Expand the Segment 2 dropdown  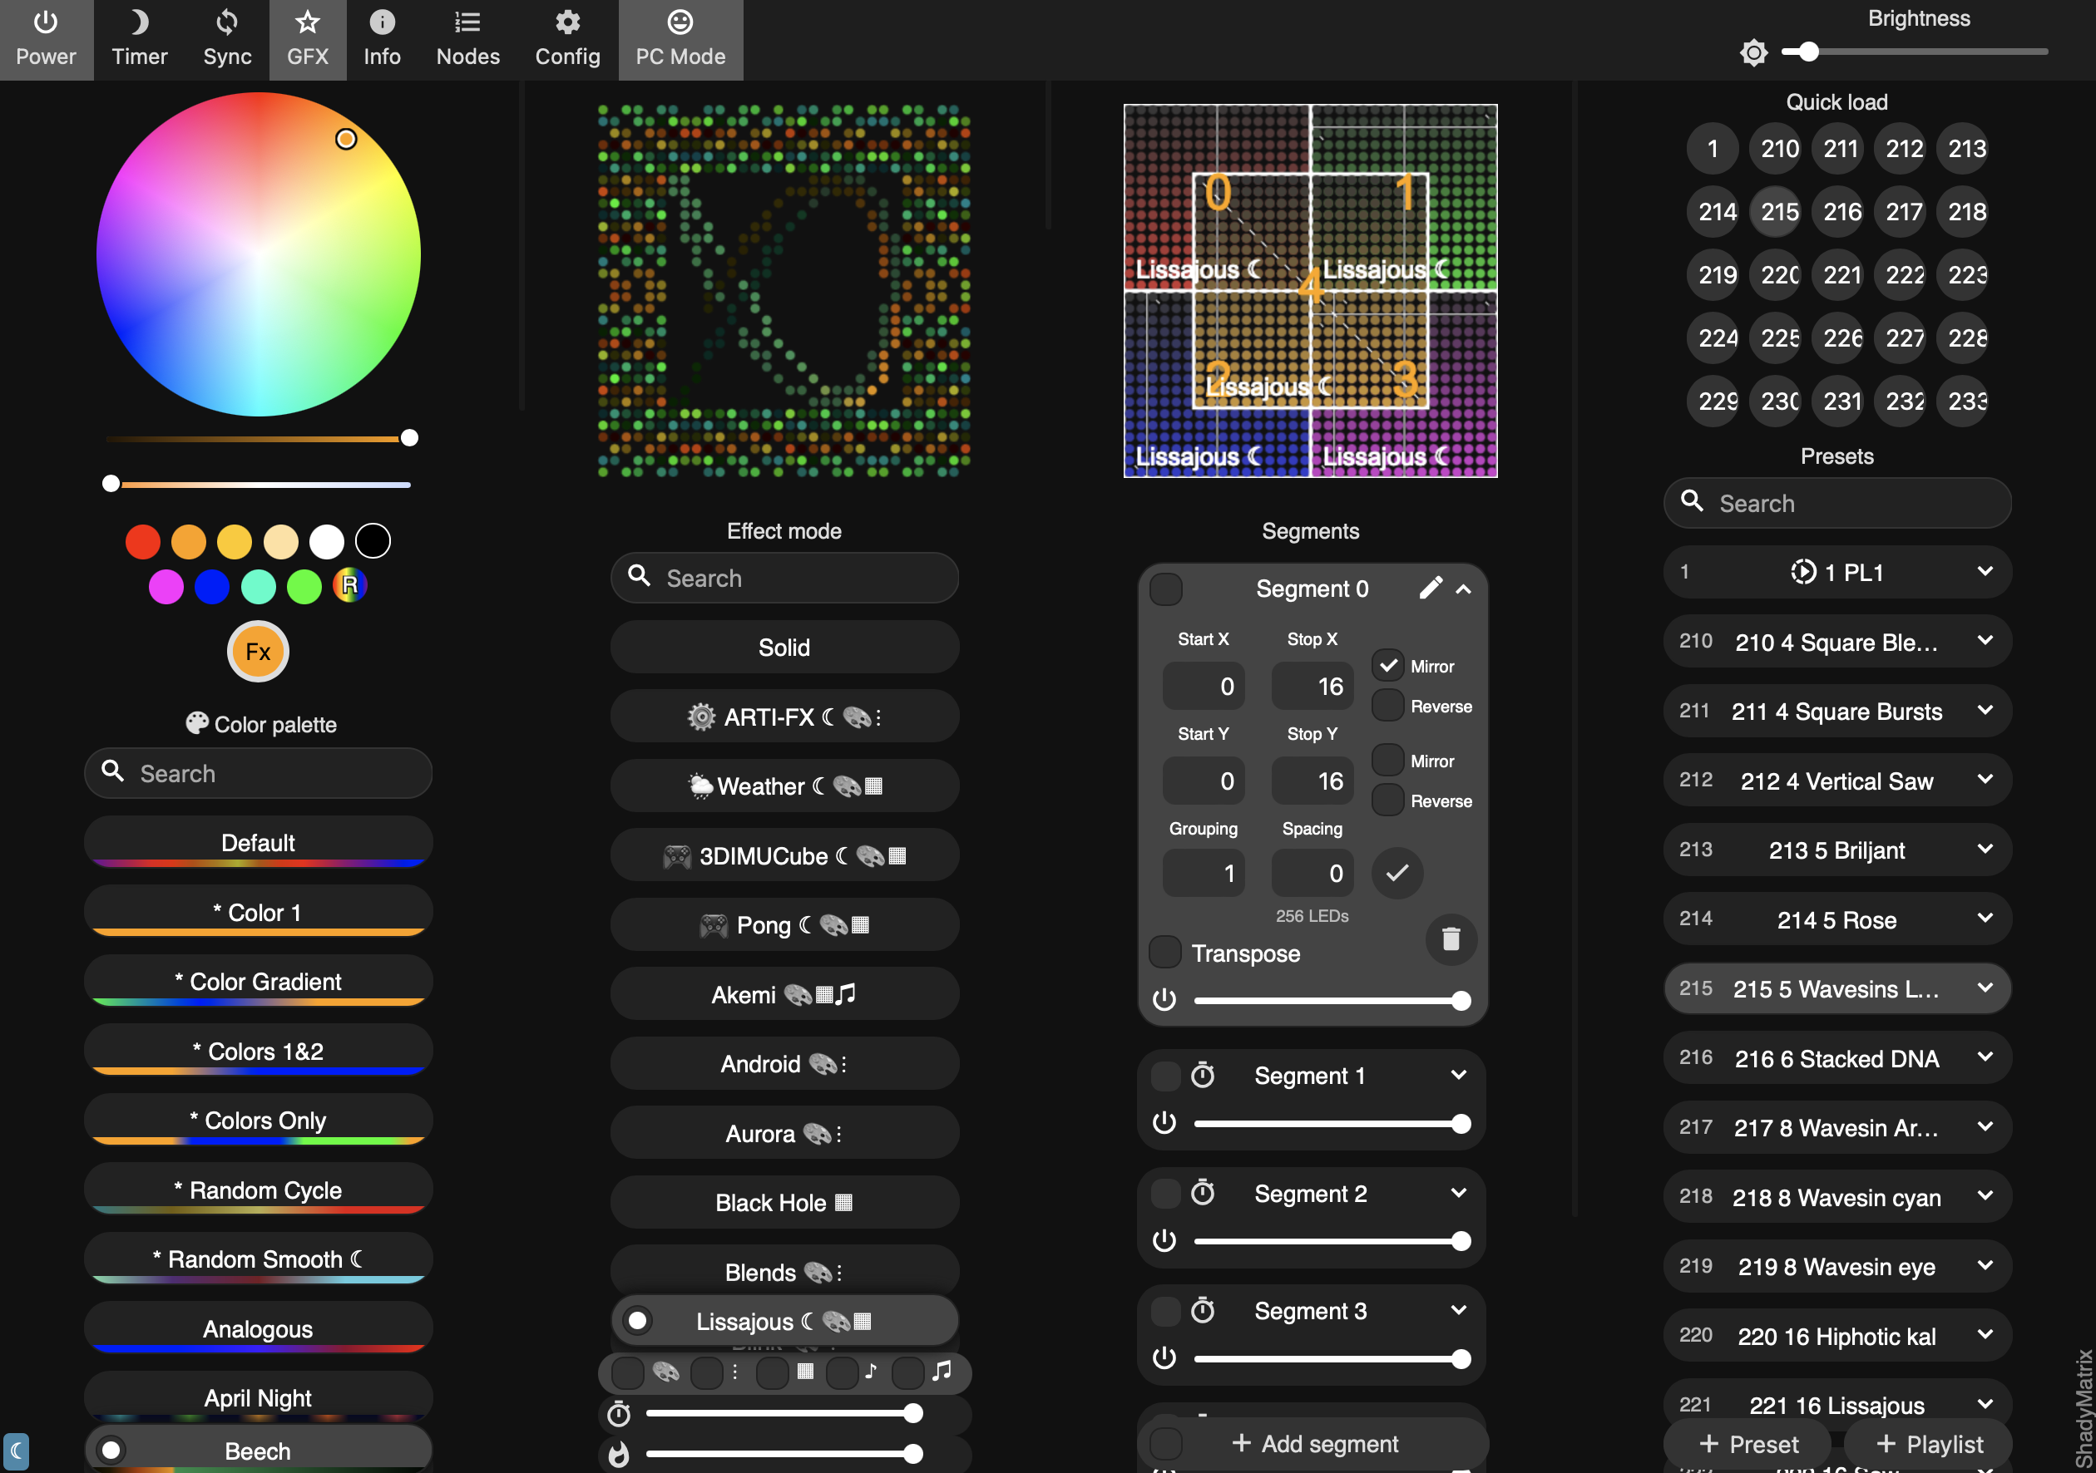pos(1458,1193)
